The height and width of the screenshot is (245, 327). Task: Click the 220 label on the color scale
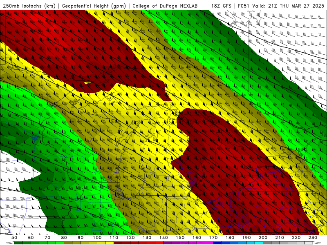click(296, 238)
